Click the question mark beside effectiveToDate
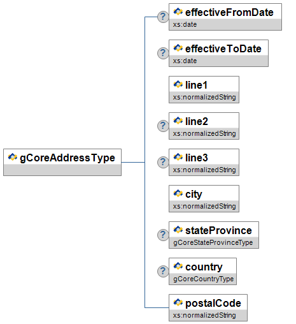296x324 pixels. tap(163, 53)
